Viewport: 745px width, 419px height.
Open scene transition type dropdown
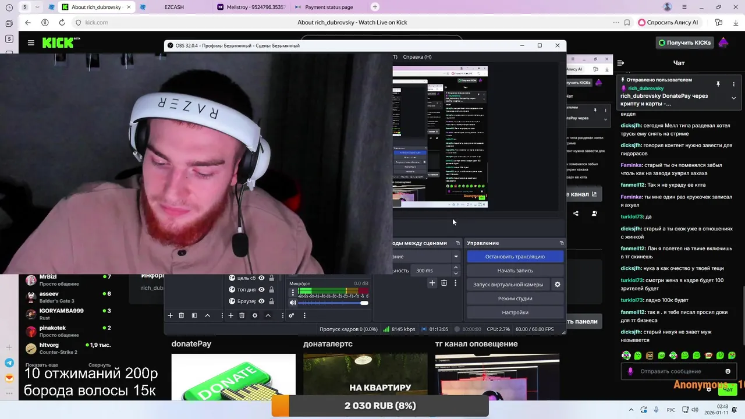click(x=456, y=257)
